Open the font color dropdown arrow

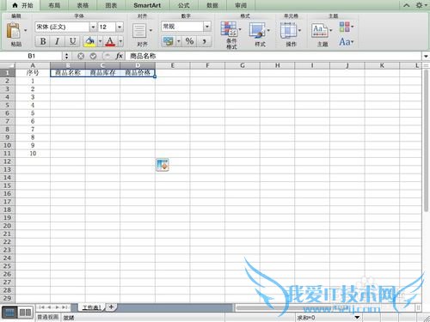point(120,41)
